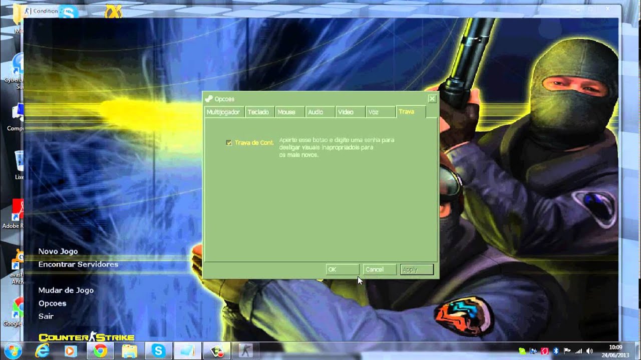Select the Computer desktop icon
The image size is (641, 360).
pyautogui.click(x=17, y=116)
